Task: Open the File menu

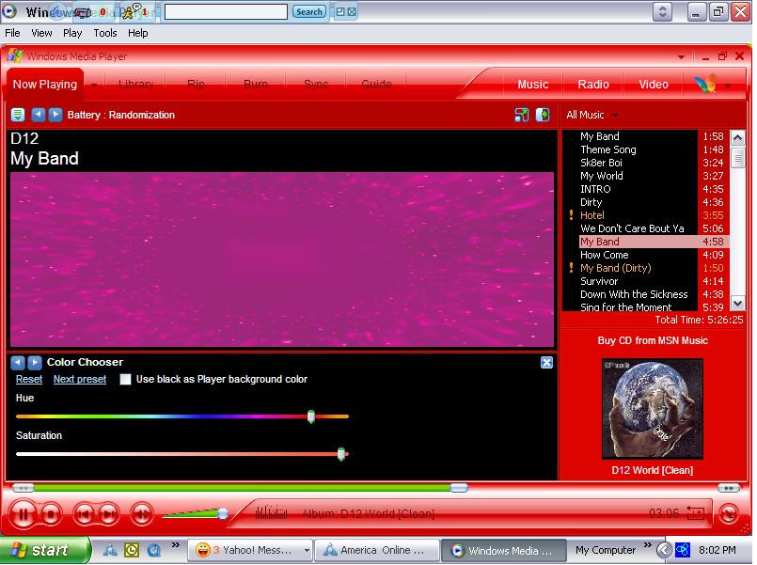Action: [12, 33]
